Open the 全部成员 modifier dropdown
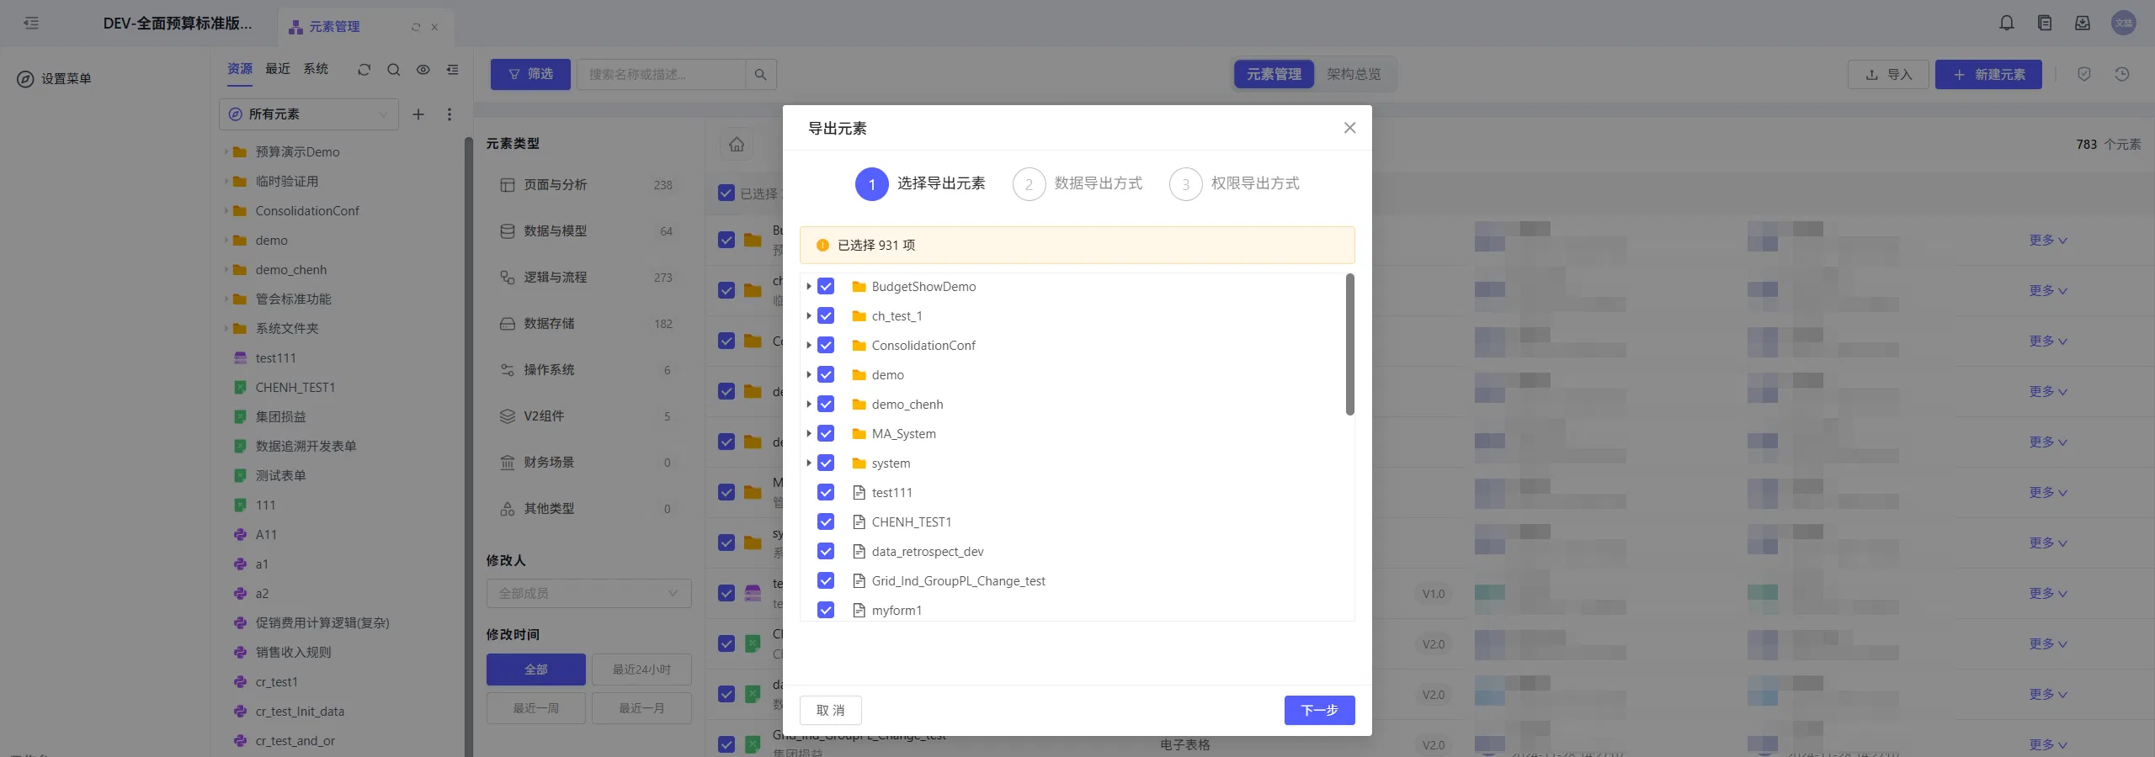The width and height of the screenshot is (2155, 757). (x=588, y=594)
